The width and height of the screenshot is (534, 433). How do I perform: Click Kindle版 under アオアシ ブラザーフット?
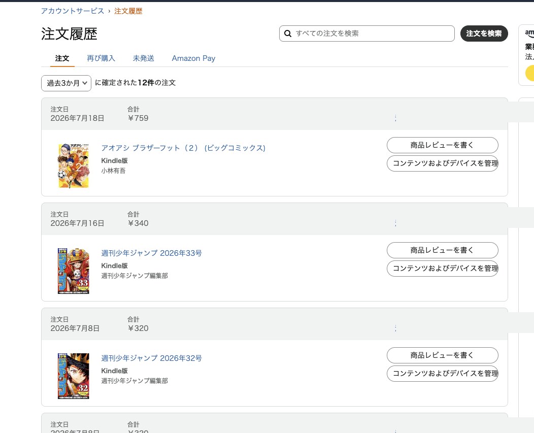pos(114,161)
